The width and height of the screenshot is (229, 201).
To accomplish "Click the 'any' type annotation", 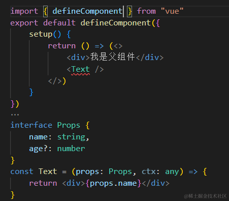I will 172,172.
